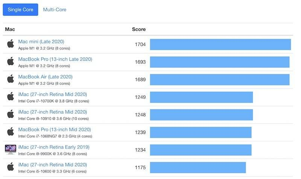
Task: Click the 1175 score bar for i5 iMac
Action: click(x=198, y=167)
